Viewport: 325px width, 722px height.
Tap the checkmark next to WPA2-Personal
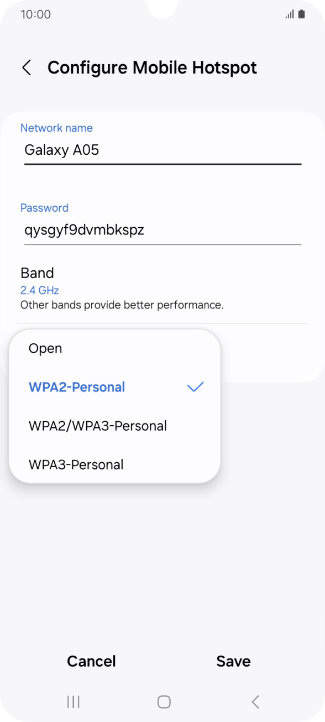195,387
